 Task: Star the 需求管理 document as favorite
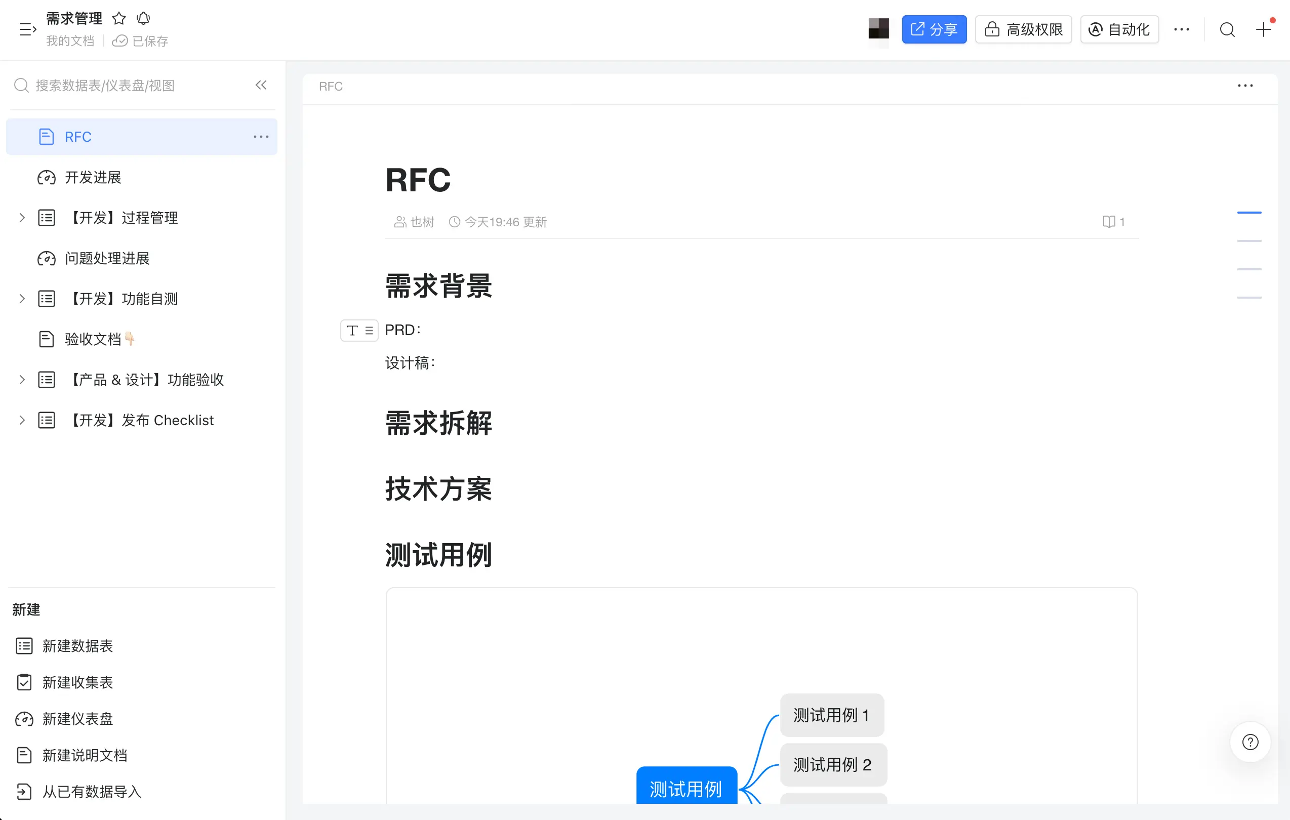tap(119, 19)
